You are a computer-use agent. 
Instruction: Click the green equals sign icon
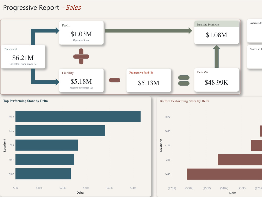[184, 81]
